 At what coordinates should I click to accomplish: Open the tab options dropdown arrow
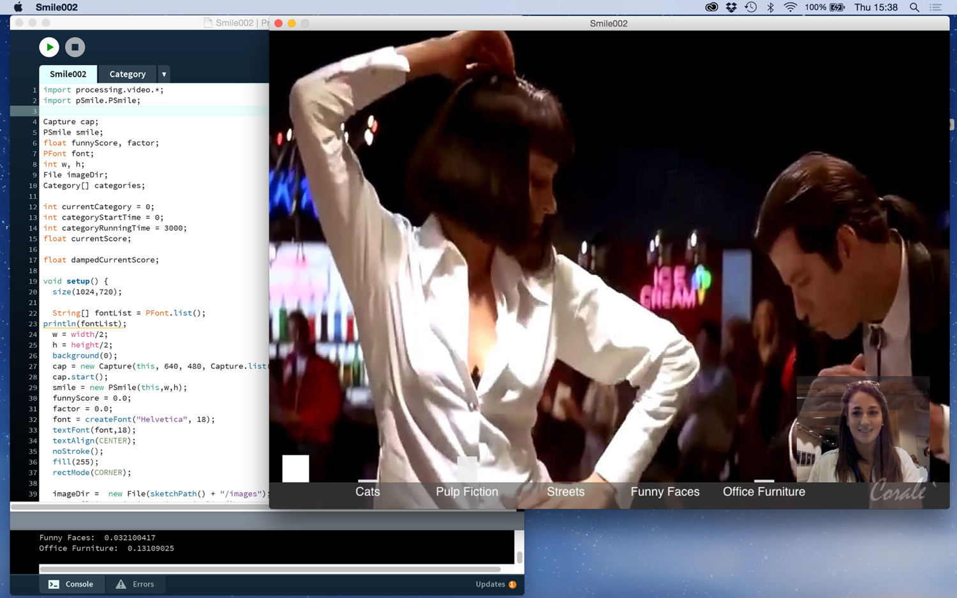click(x=164, y=74)
